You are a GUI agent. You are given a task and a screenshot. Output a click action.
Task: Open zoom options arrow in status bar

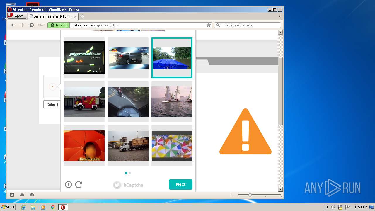pyautogui.click(x=231, y=195)
